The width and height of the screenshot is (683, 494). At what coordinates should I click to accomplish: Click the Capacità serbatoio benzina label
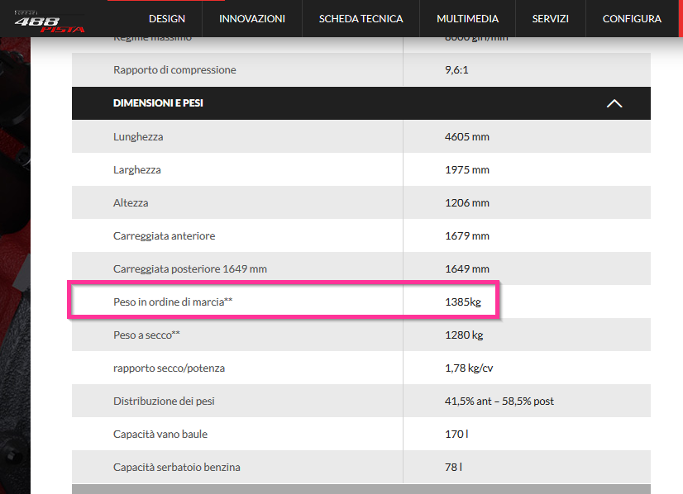pos(176,468)
